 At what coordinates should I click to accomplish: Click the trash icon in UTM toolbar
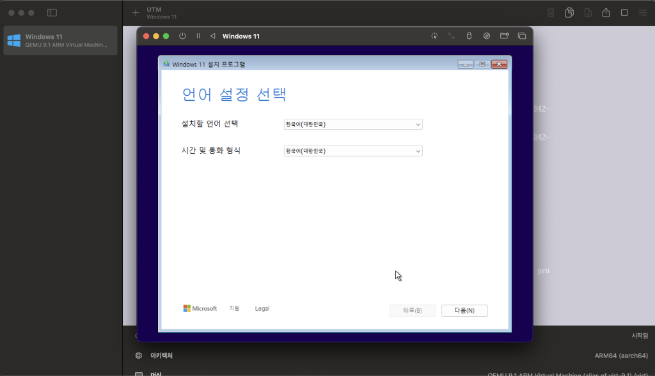[x=551, y=13]
